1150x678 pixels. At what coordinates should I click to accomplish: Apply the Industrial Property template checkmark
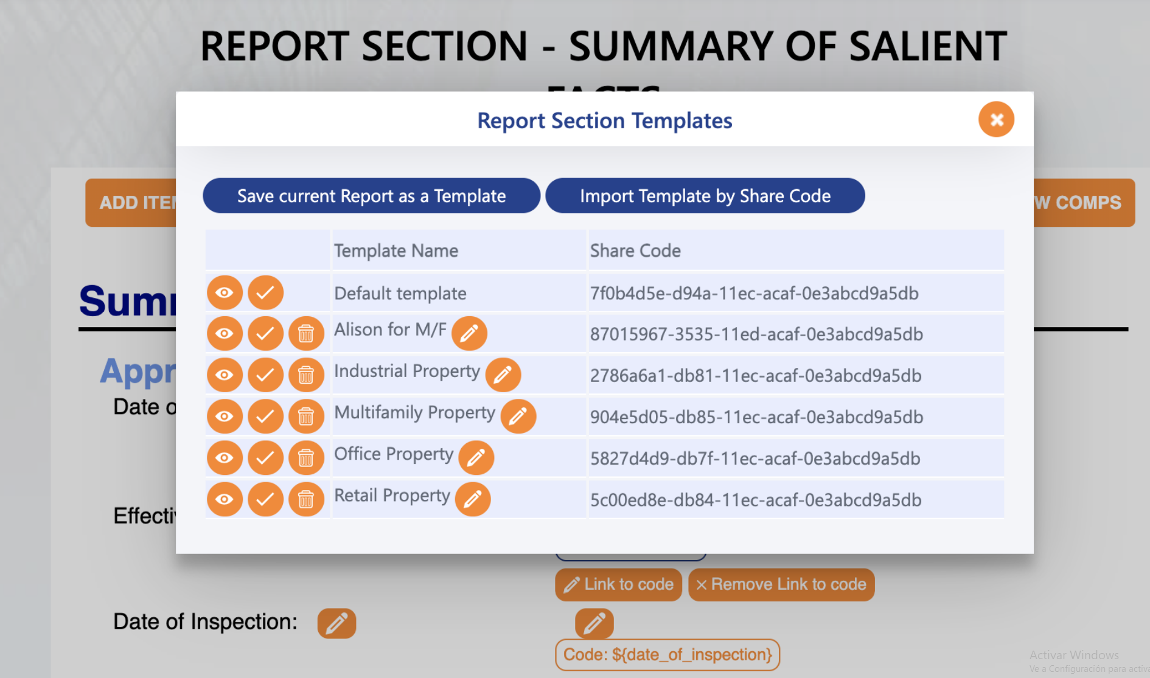(x=265, y=375)
